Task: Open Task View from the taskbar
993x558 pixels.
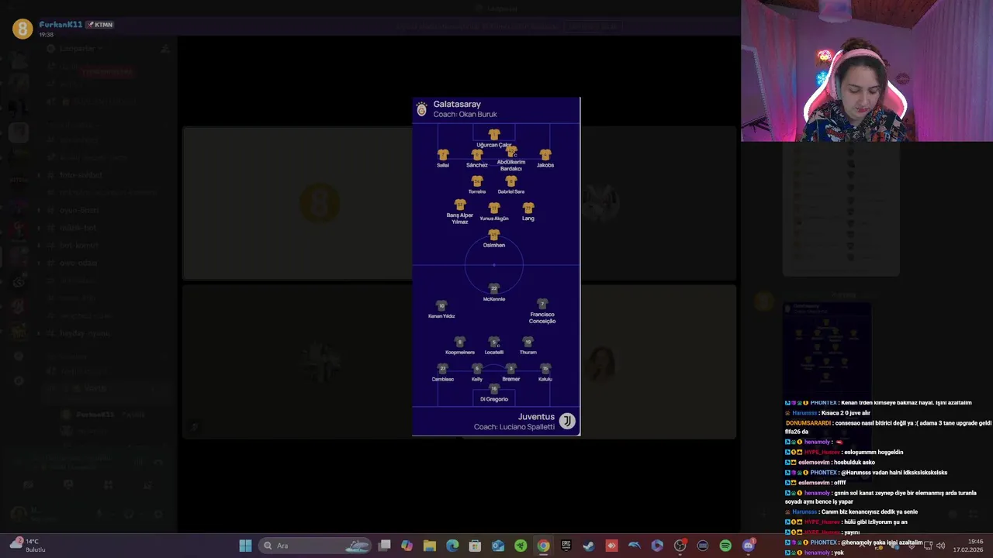Action: pos(384,546)
